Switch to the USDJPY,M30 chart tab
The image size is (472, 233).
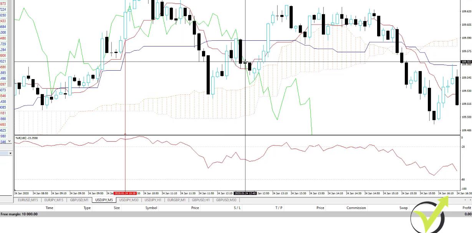click(x=129, y=200)
